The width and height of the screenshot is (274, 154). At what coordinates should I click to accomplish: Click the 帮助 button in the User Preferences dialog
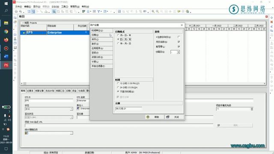coord(154,117)
